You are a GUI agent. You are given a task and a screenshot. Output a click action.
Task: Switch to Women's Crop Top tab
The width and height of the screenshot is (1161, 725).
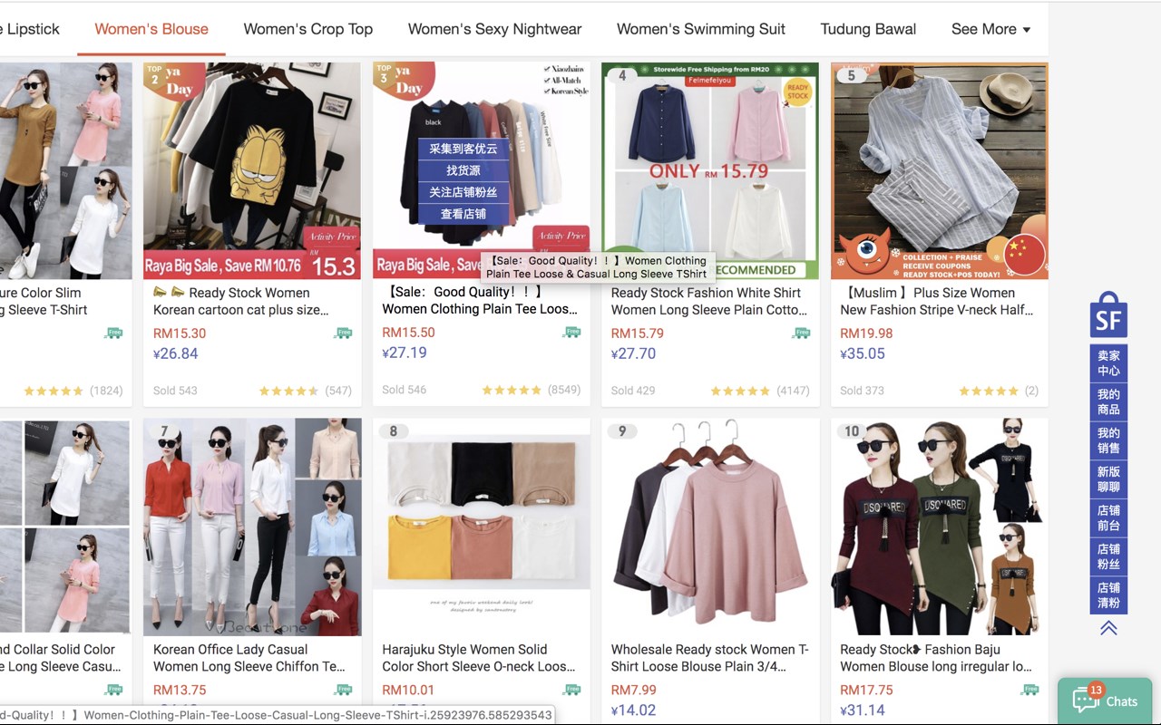tap(308, 29)
